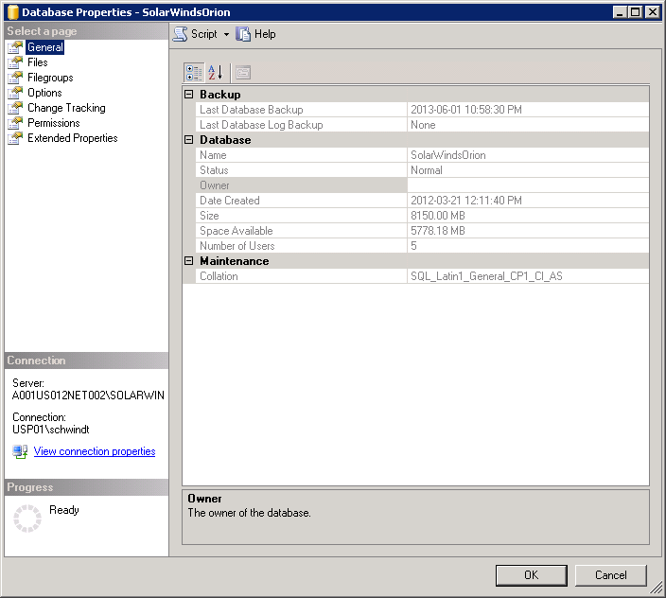This screenshot has width=666, height=598.
Task: Select the Owner property row
Action: 422,185
